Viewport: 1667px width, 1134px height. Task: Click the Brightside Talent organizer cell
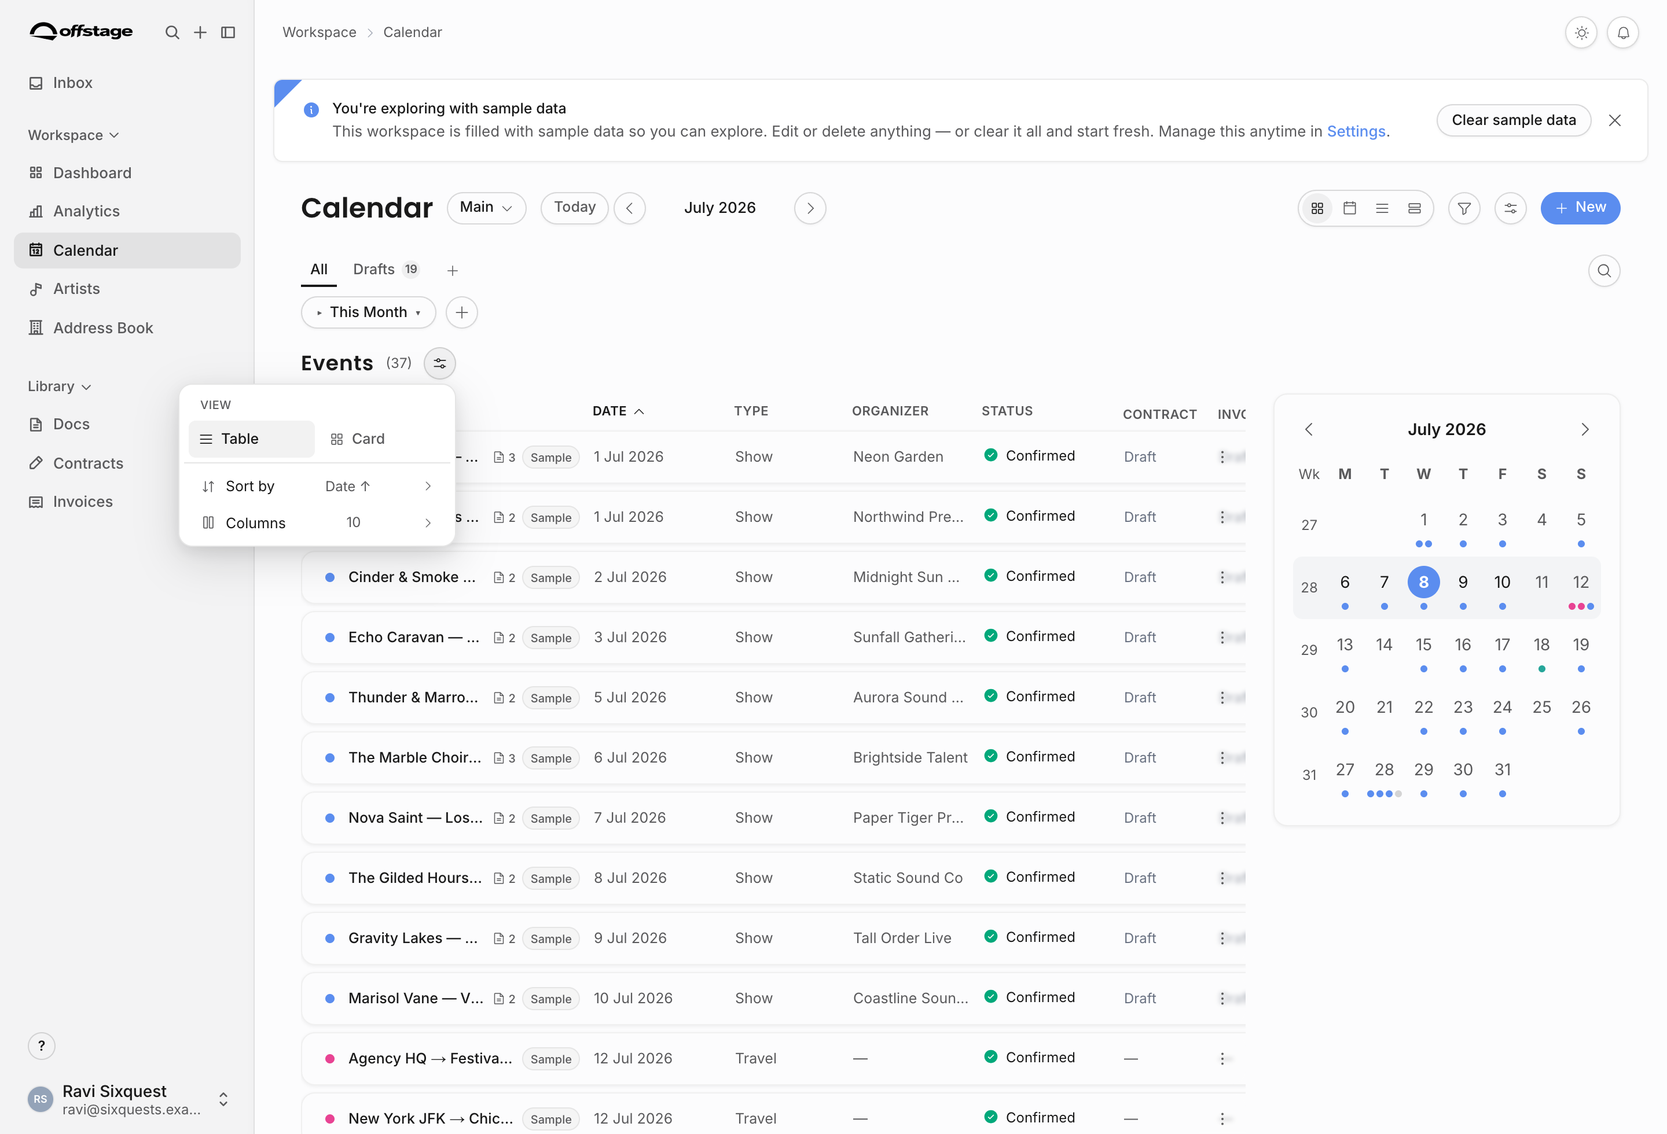click(x=909, y=758)
